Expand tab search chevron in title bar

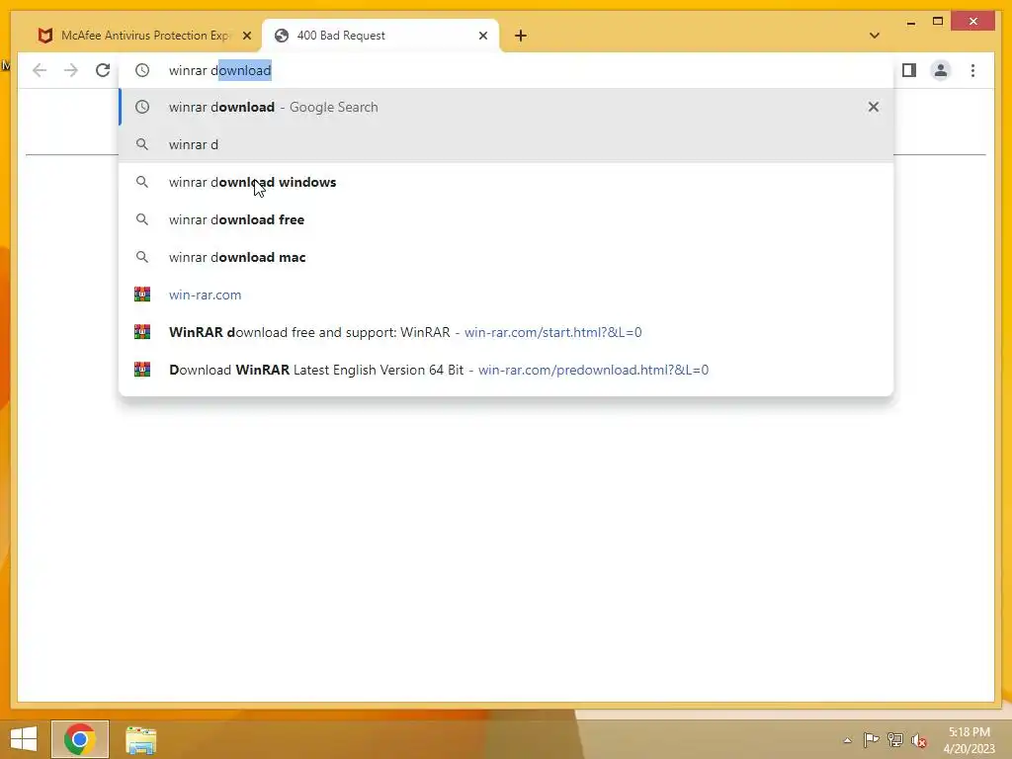(x=875, y=36)
